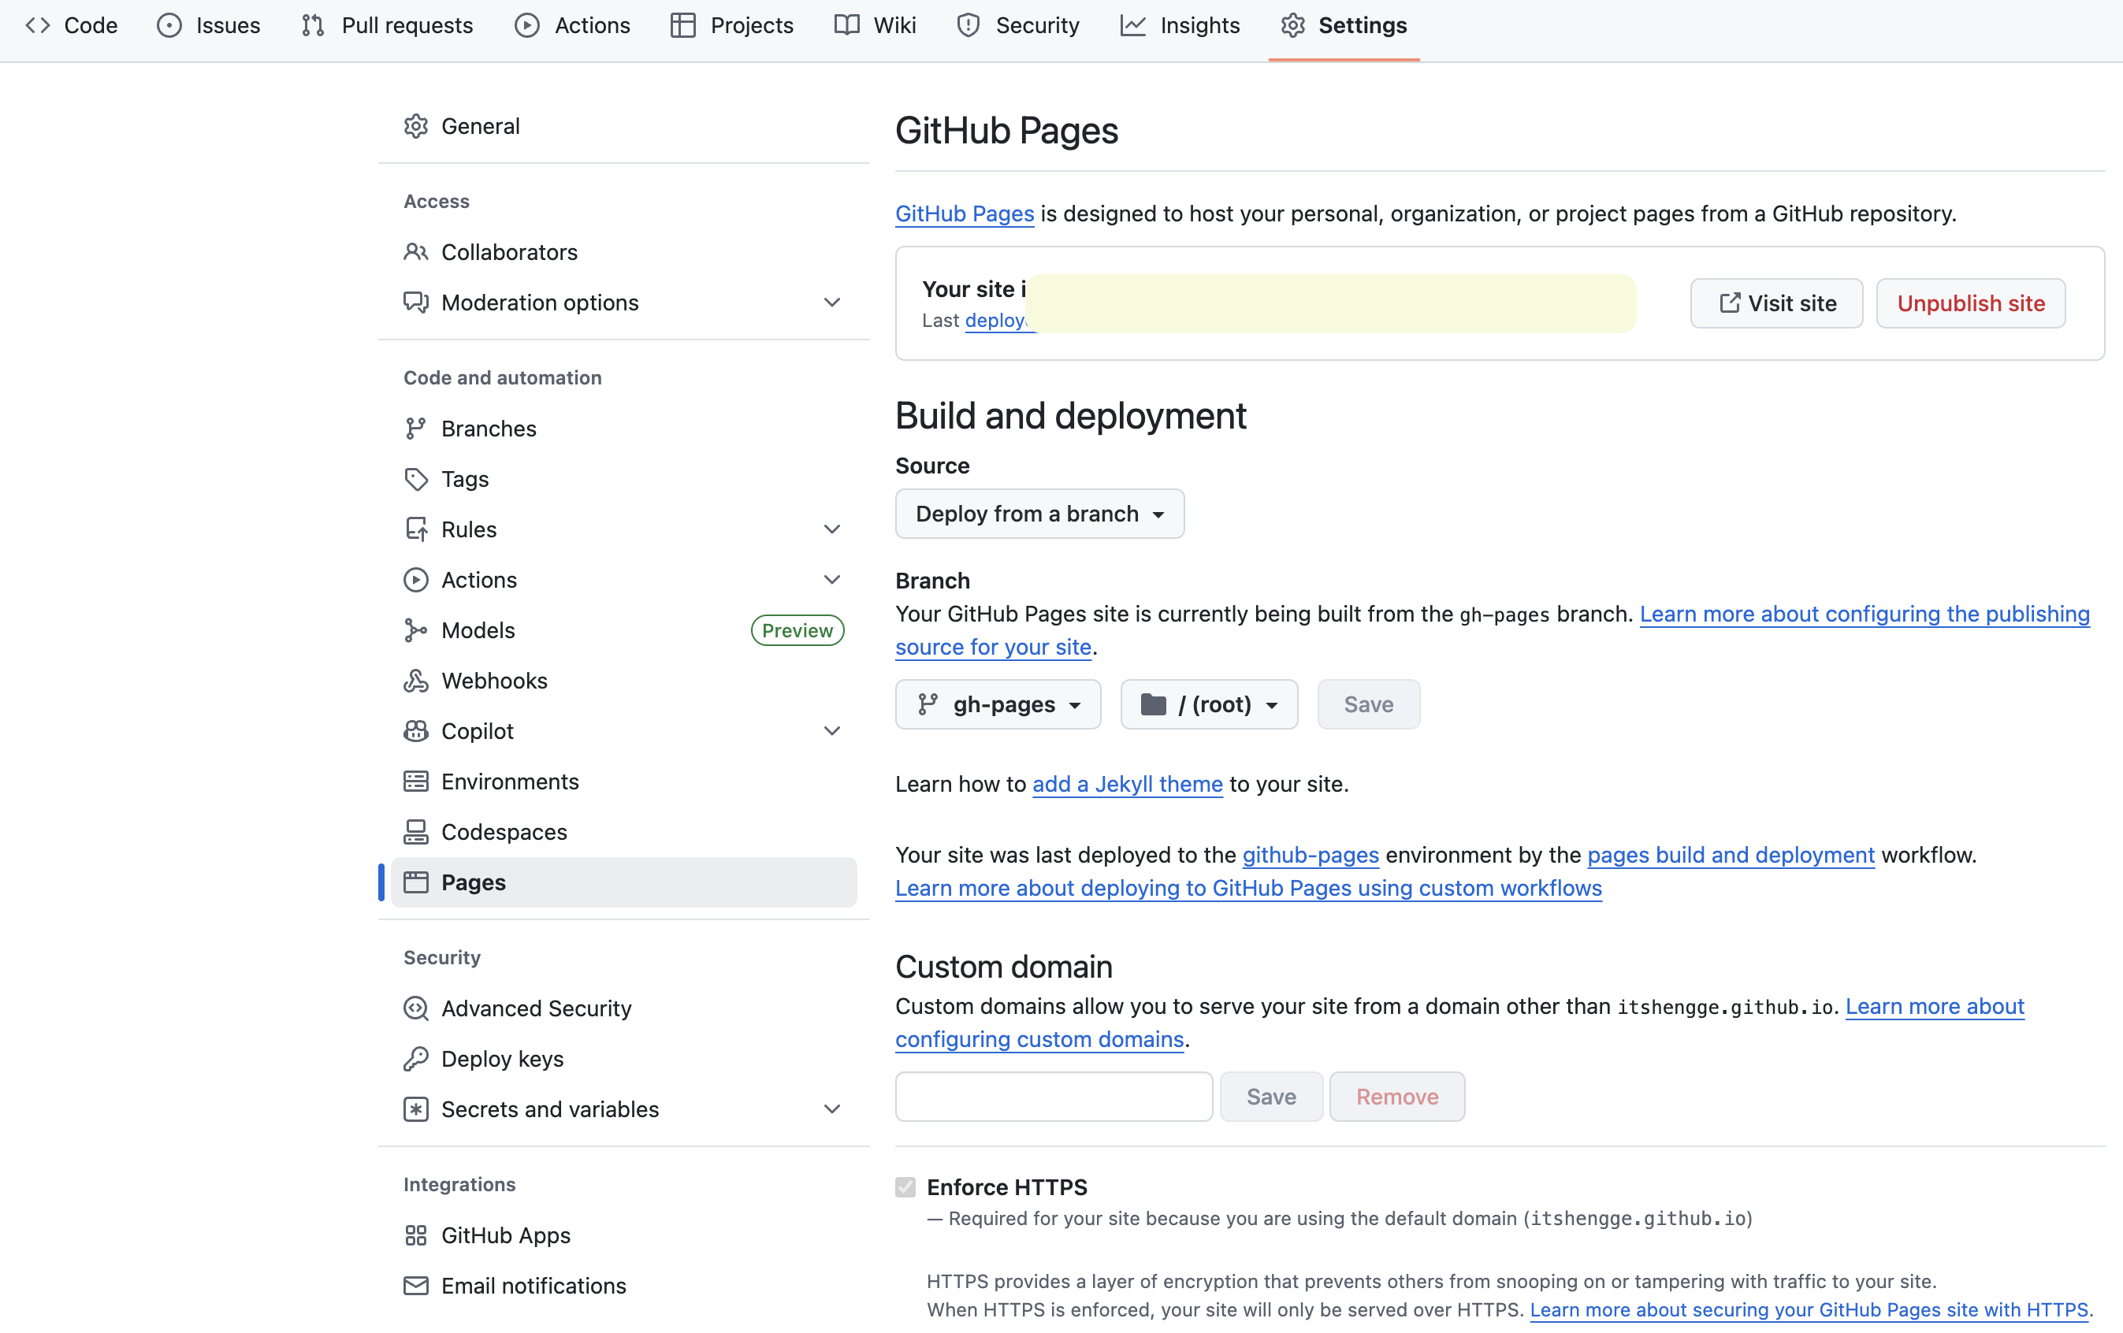Click the Copilot icon in sidebar

pos(416,731)
